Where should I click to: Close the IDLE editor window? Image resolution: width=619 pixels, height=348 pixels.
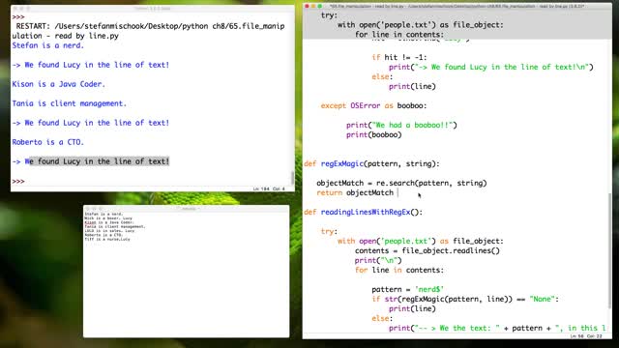tap(308, 7)
